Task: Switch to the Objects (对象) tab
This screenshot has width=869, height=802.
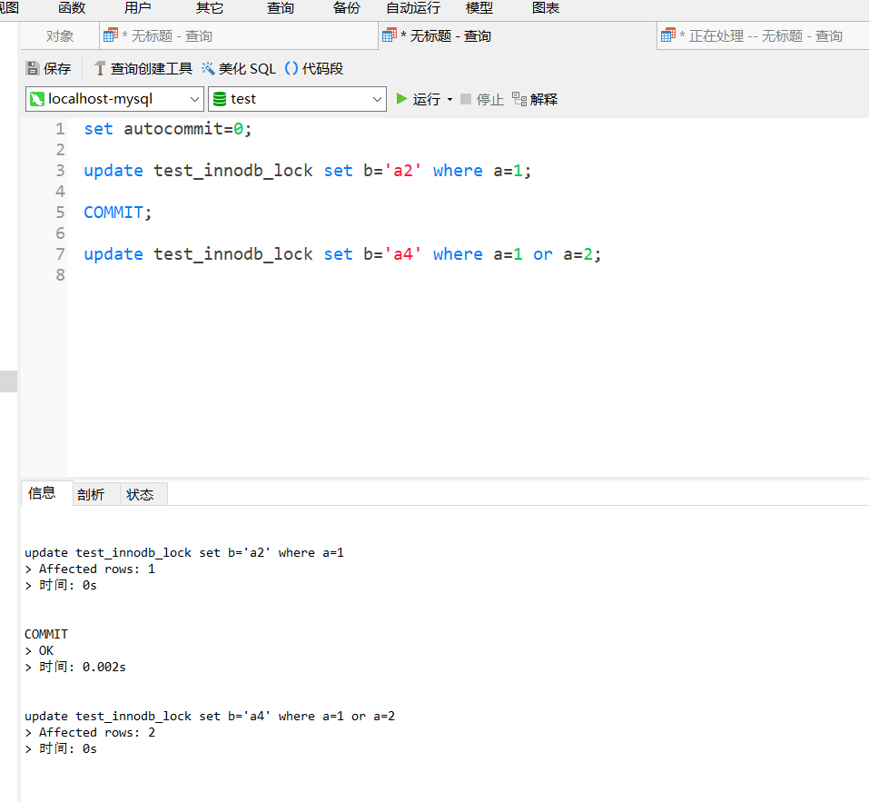Action: [60, 36]
